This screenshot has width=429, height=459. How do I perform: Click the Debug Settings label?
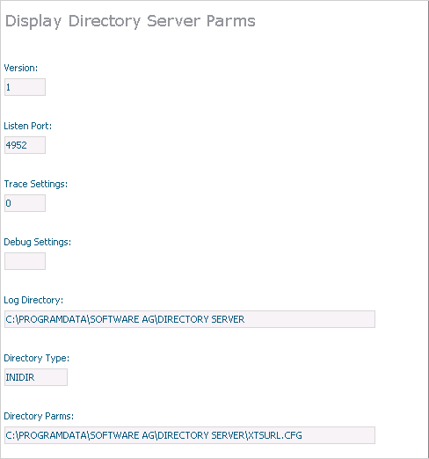(x=38, y=243)
